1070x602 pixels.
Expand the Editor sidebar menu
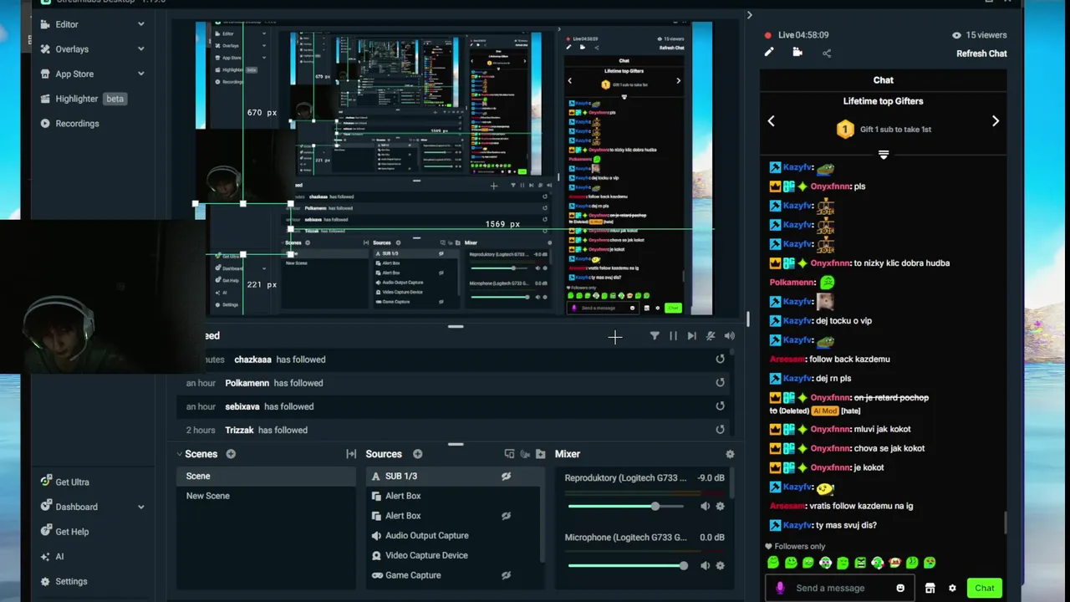[140, 24]
